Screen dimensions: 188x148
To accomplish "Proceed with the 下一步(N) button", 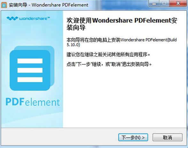I will coord(133,137).
